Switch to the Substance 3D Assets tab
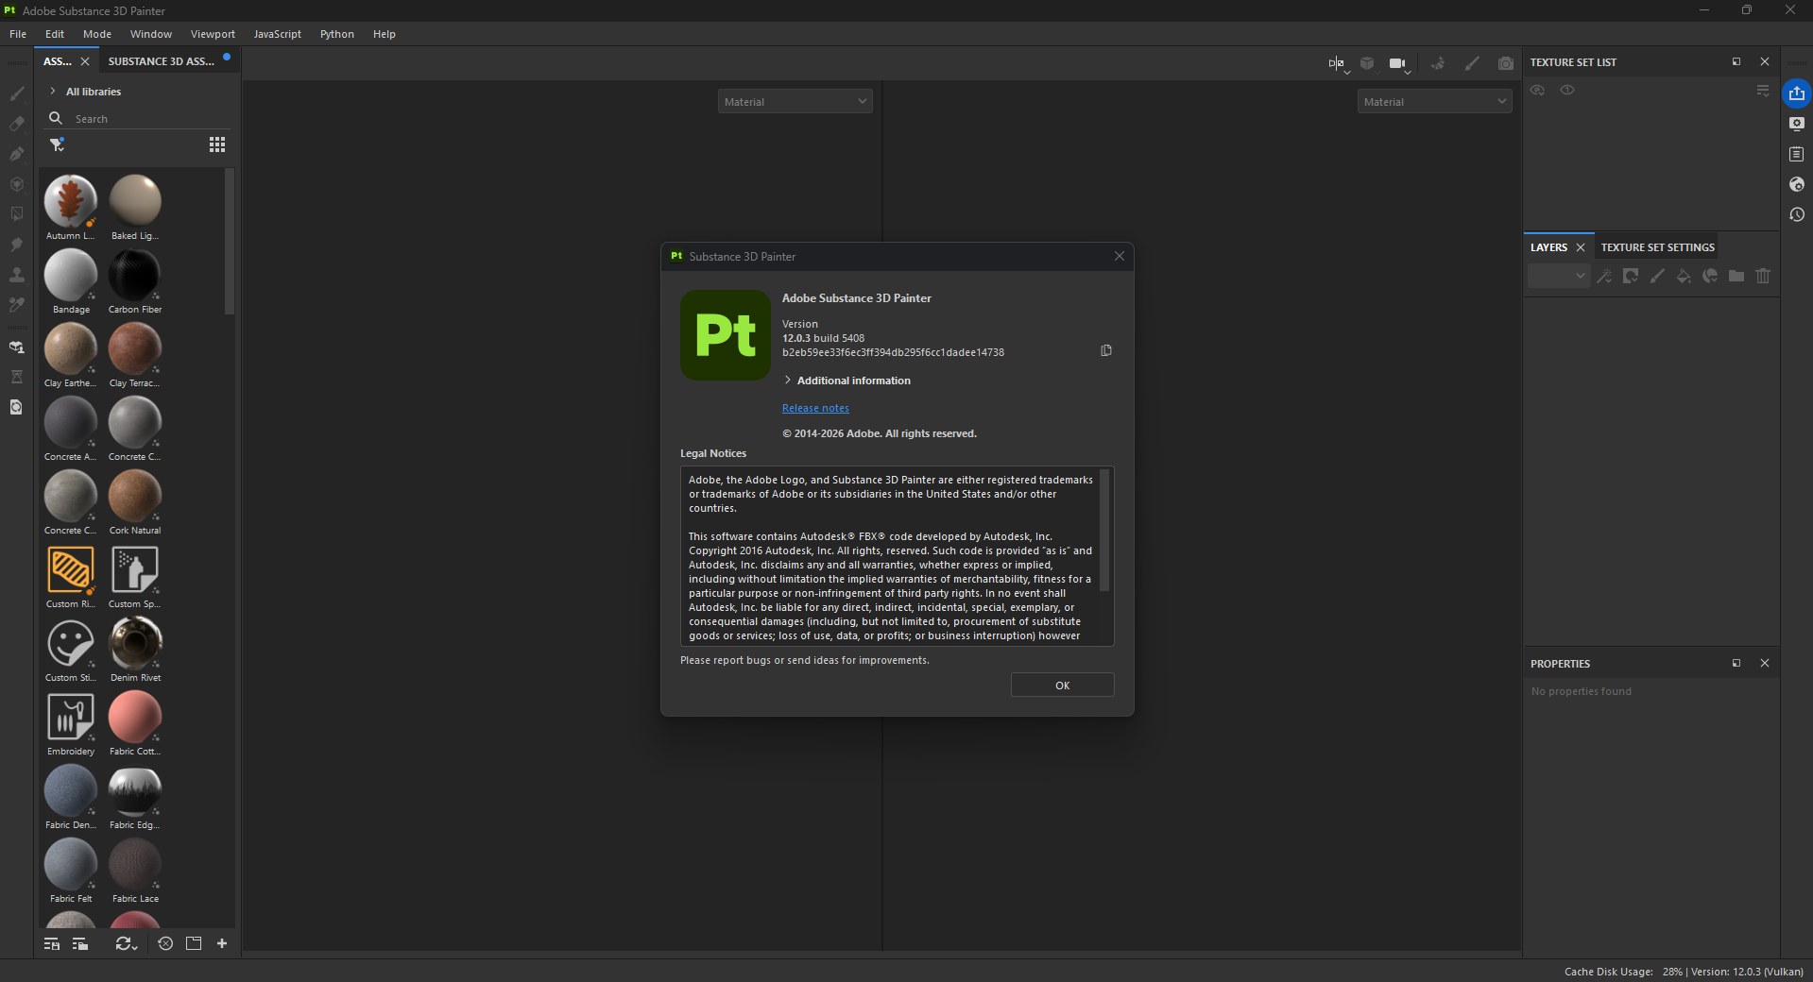 [162, 61]
